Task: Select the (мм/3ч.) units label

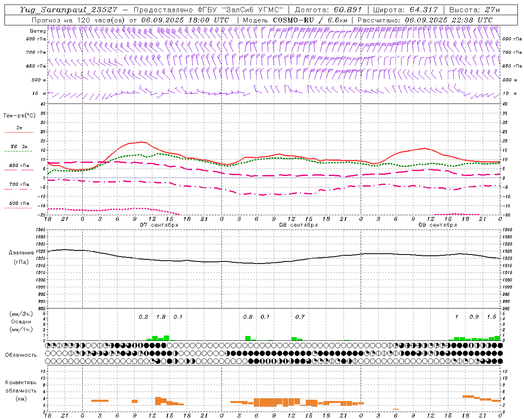Action: [x=21, y=314]
